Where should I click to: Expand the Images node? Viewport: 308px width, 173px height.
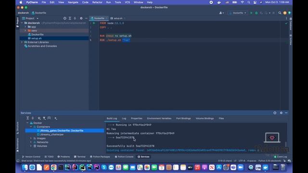coord(31,138)
